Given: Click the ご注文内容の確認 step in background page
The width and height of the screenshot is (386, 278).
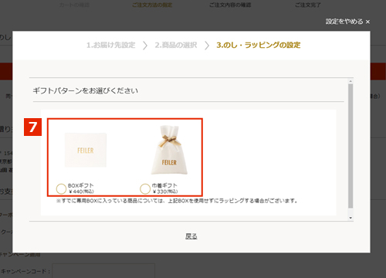Looking at the screenshot, I should tap(230, 5).
